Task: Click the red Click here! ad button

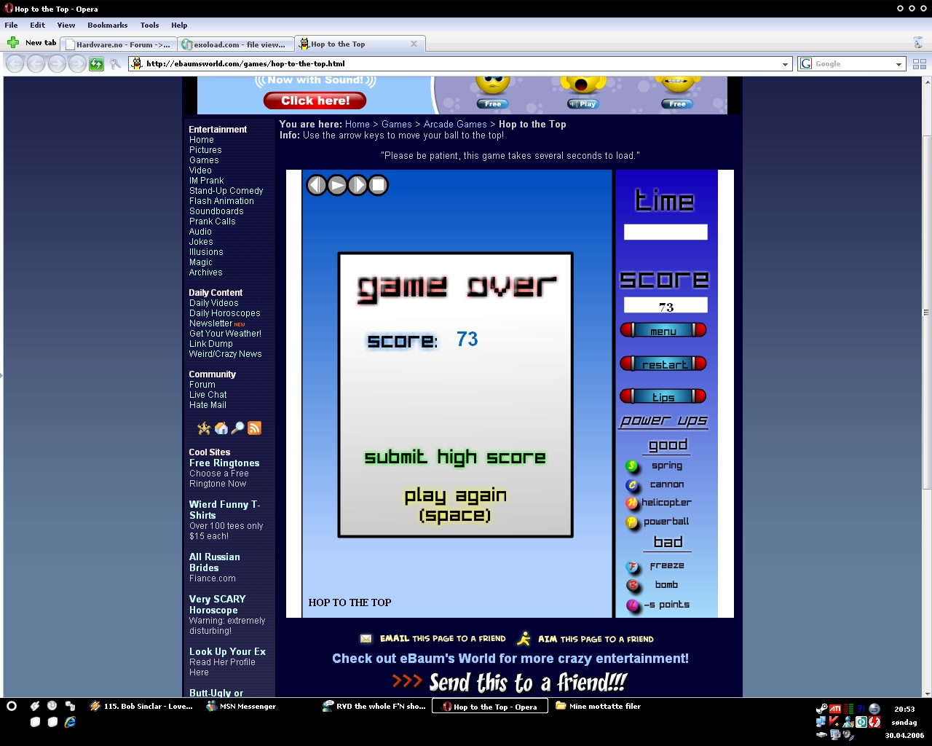Action: click(315, 101)
